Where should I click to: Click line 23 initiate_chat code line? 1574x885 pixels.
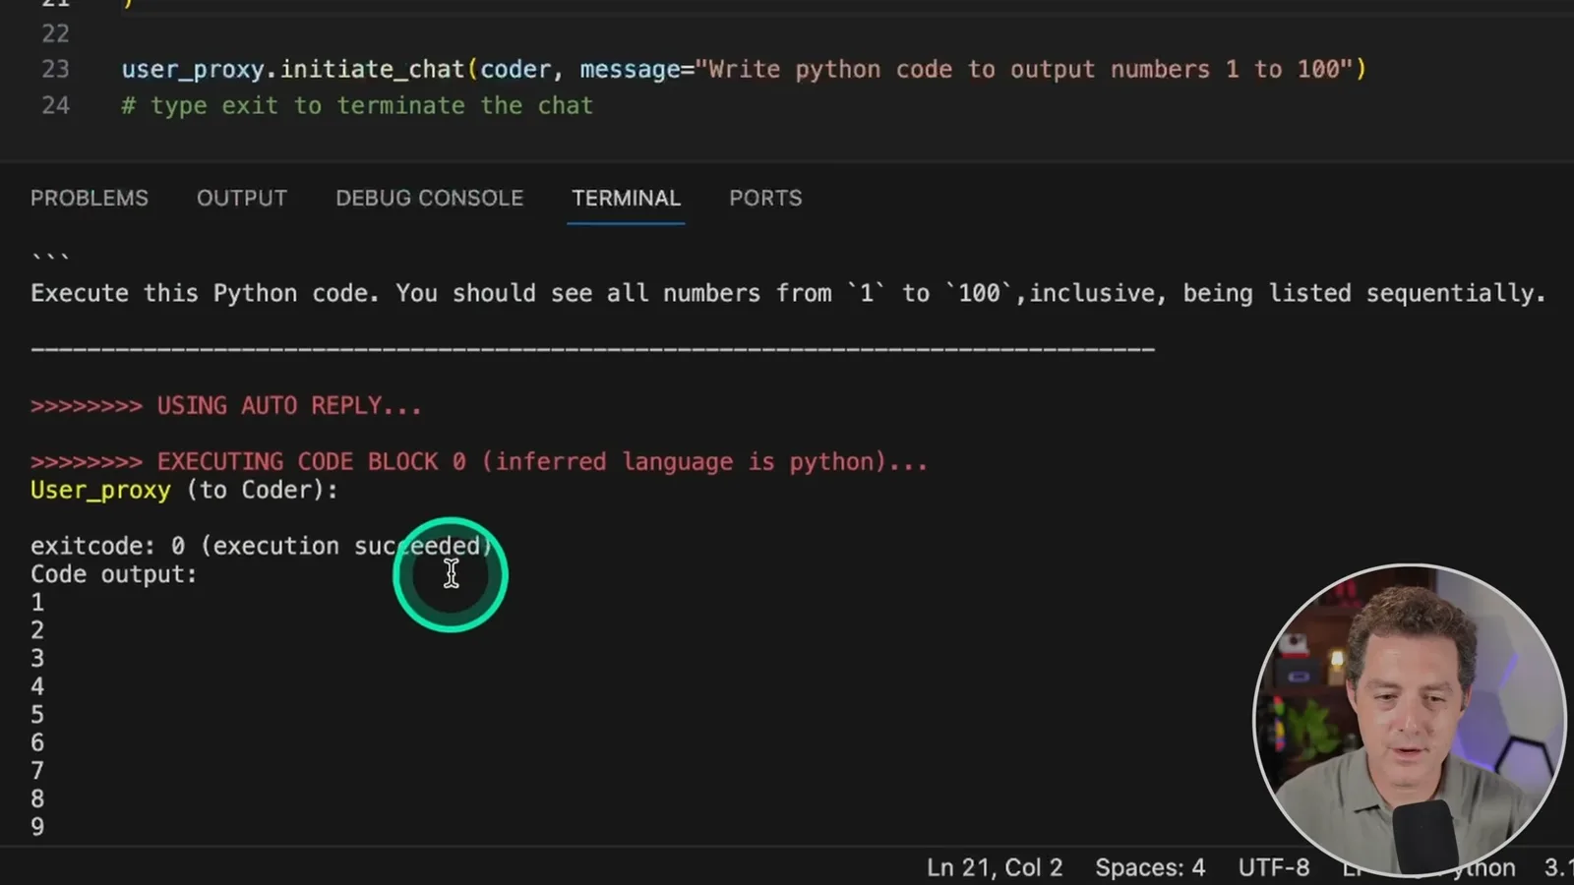744,70
